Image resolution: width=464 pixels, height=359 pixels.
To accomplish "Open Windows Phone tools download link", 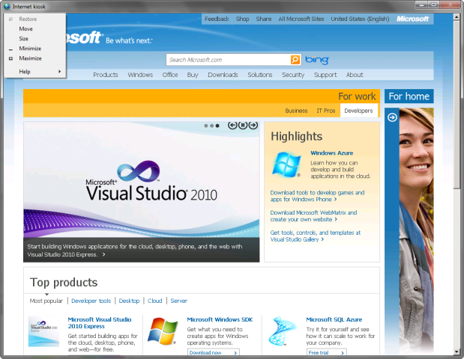I will [317, 196].
